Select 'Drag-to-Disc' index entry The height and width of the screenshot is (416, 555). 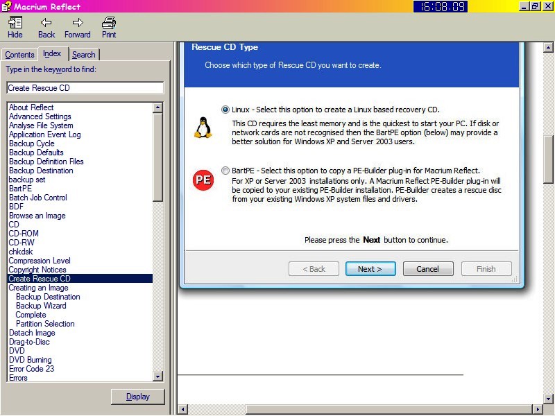29,342
